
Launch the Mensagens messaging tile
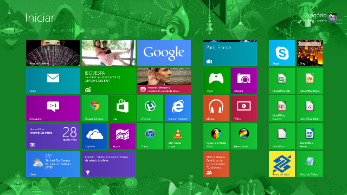pyautogui.click(x=53, y=108)
